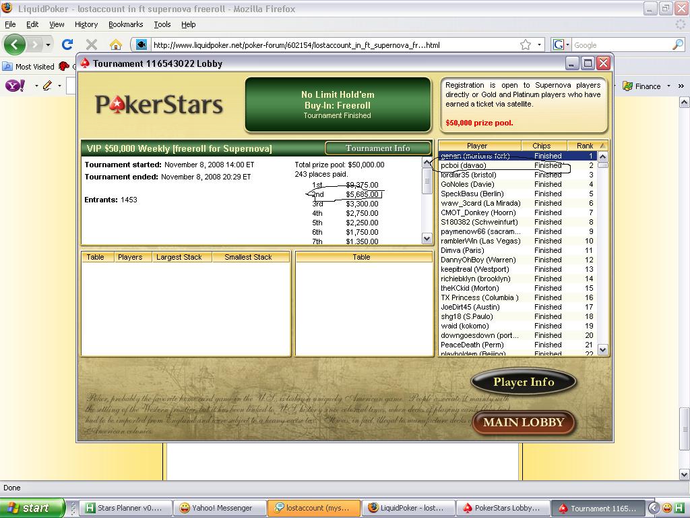Open the History menu
Screen dimensions: 690x518
pos(86,25)
